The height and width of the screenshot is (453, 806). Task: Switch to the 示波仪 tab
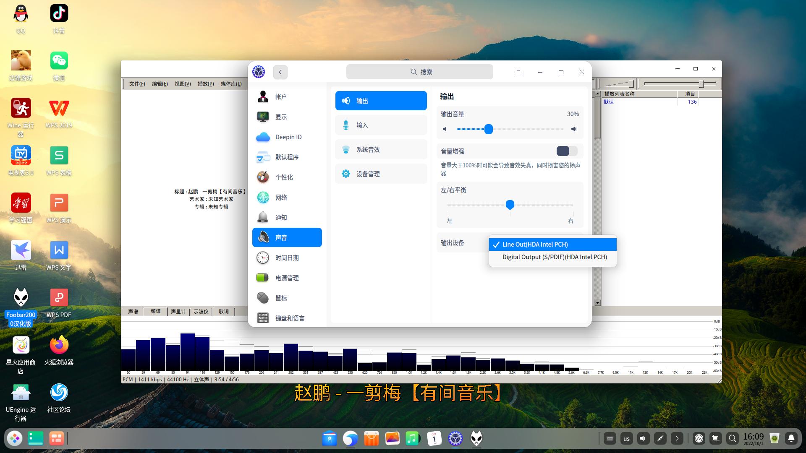point(201,311)
